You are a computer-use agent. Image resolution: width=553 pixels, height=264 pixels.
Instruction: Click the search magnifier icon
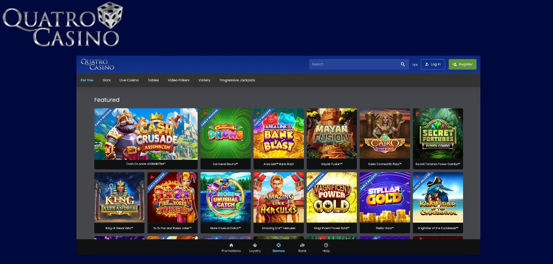coord(403,64)
